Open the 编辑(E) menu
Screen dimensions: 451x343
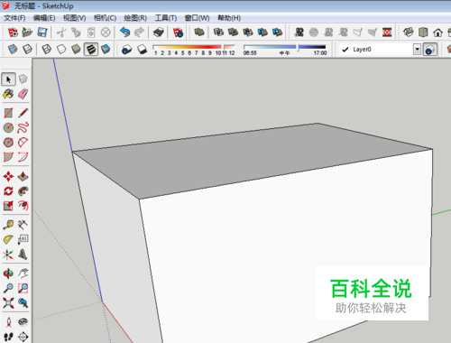[x=44, y=18]
